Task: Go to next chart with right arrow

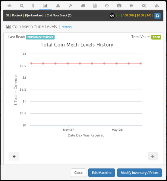Action: click(x=153, y=156)
